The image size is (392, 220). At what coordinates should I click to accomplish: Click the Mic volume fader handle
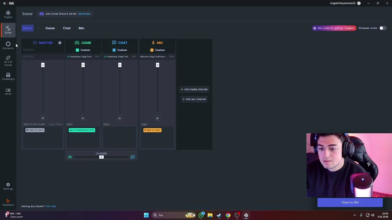pyautogui.click(x=157, y=65)
